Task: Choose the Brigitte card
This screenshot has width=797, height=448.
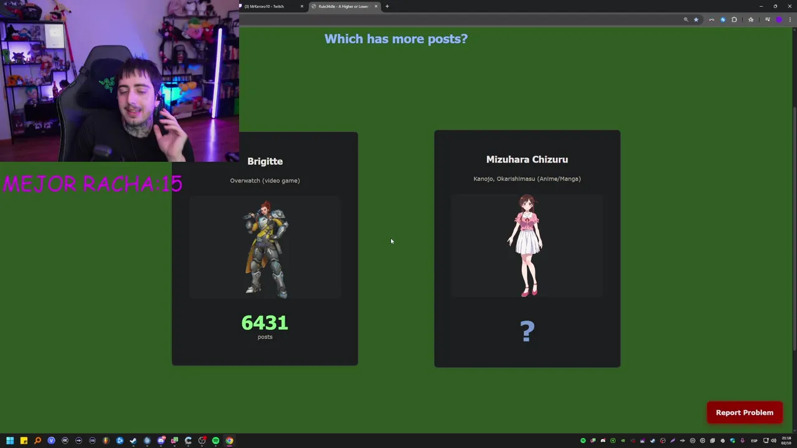Action: [x=265, y=248]
